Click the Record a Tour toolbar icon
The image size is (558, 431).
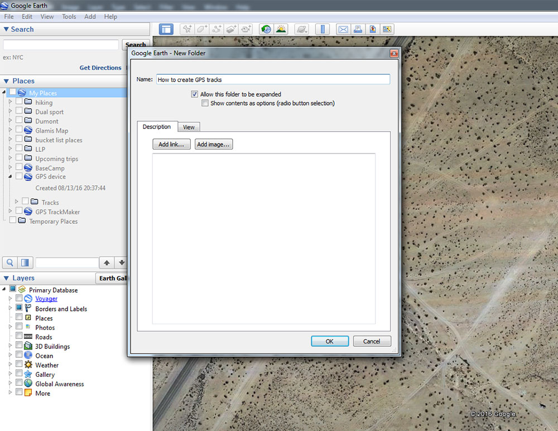click(246, 29)
